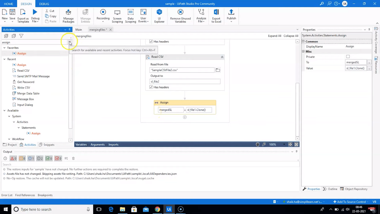Open the Variables panel
Image resolution: width=380 pixels, height=214 pixels.
coord(81,144)
